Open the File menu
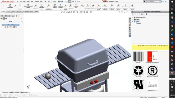 point(17,1)
